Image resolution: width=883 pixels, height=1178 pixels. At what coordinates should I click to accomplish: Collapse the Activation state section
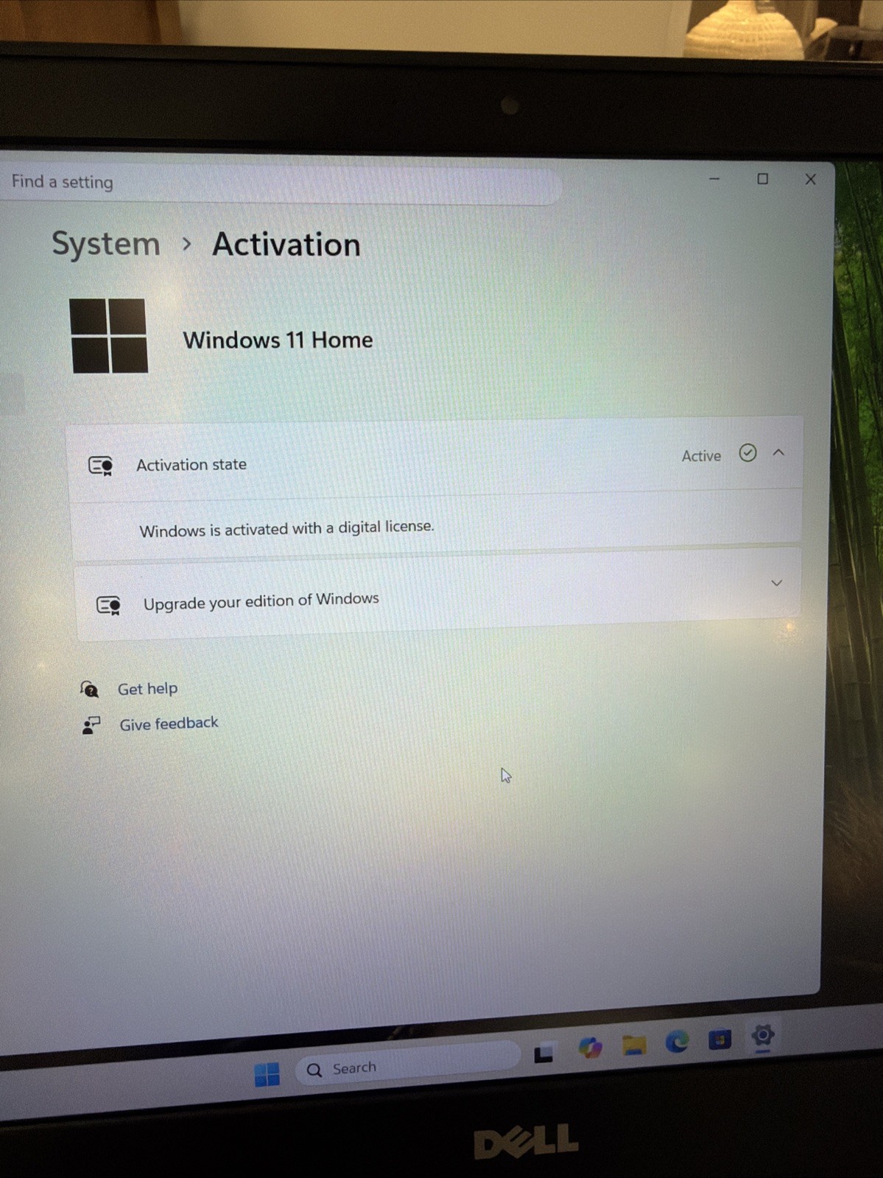(778, 452)
